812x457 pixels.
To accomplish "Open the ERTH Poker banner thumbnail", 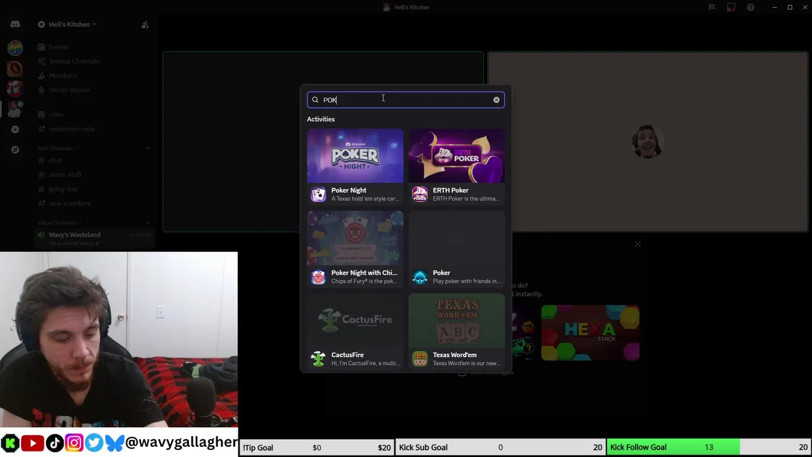I will click(457, 156).
